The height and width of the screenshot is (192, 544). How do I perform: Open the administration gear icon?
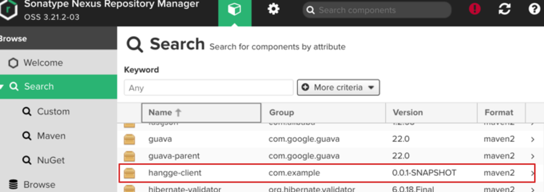274,9
